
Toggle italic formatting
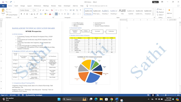(24, 14)
